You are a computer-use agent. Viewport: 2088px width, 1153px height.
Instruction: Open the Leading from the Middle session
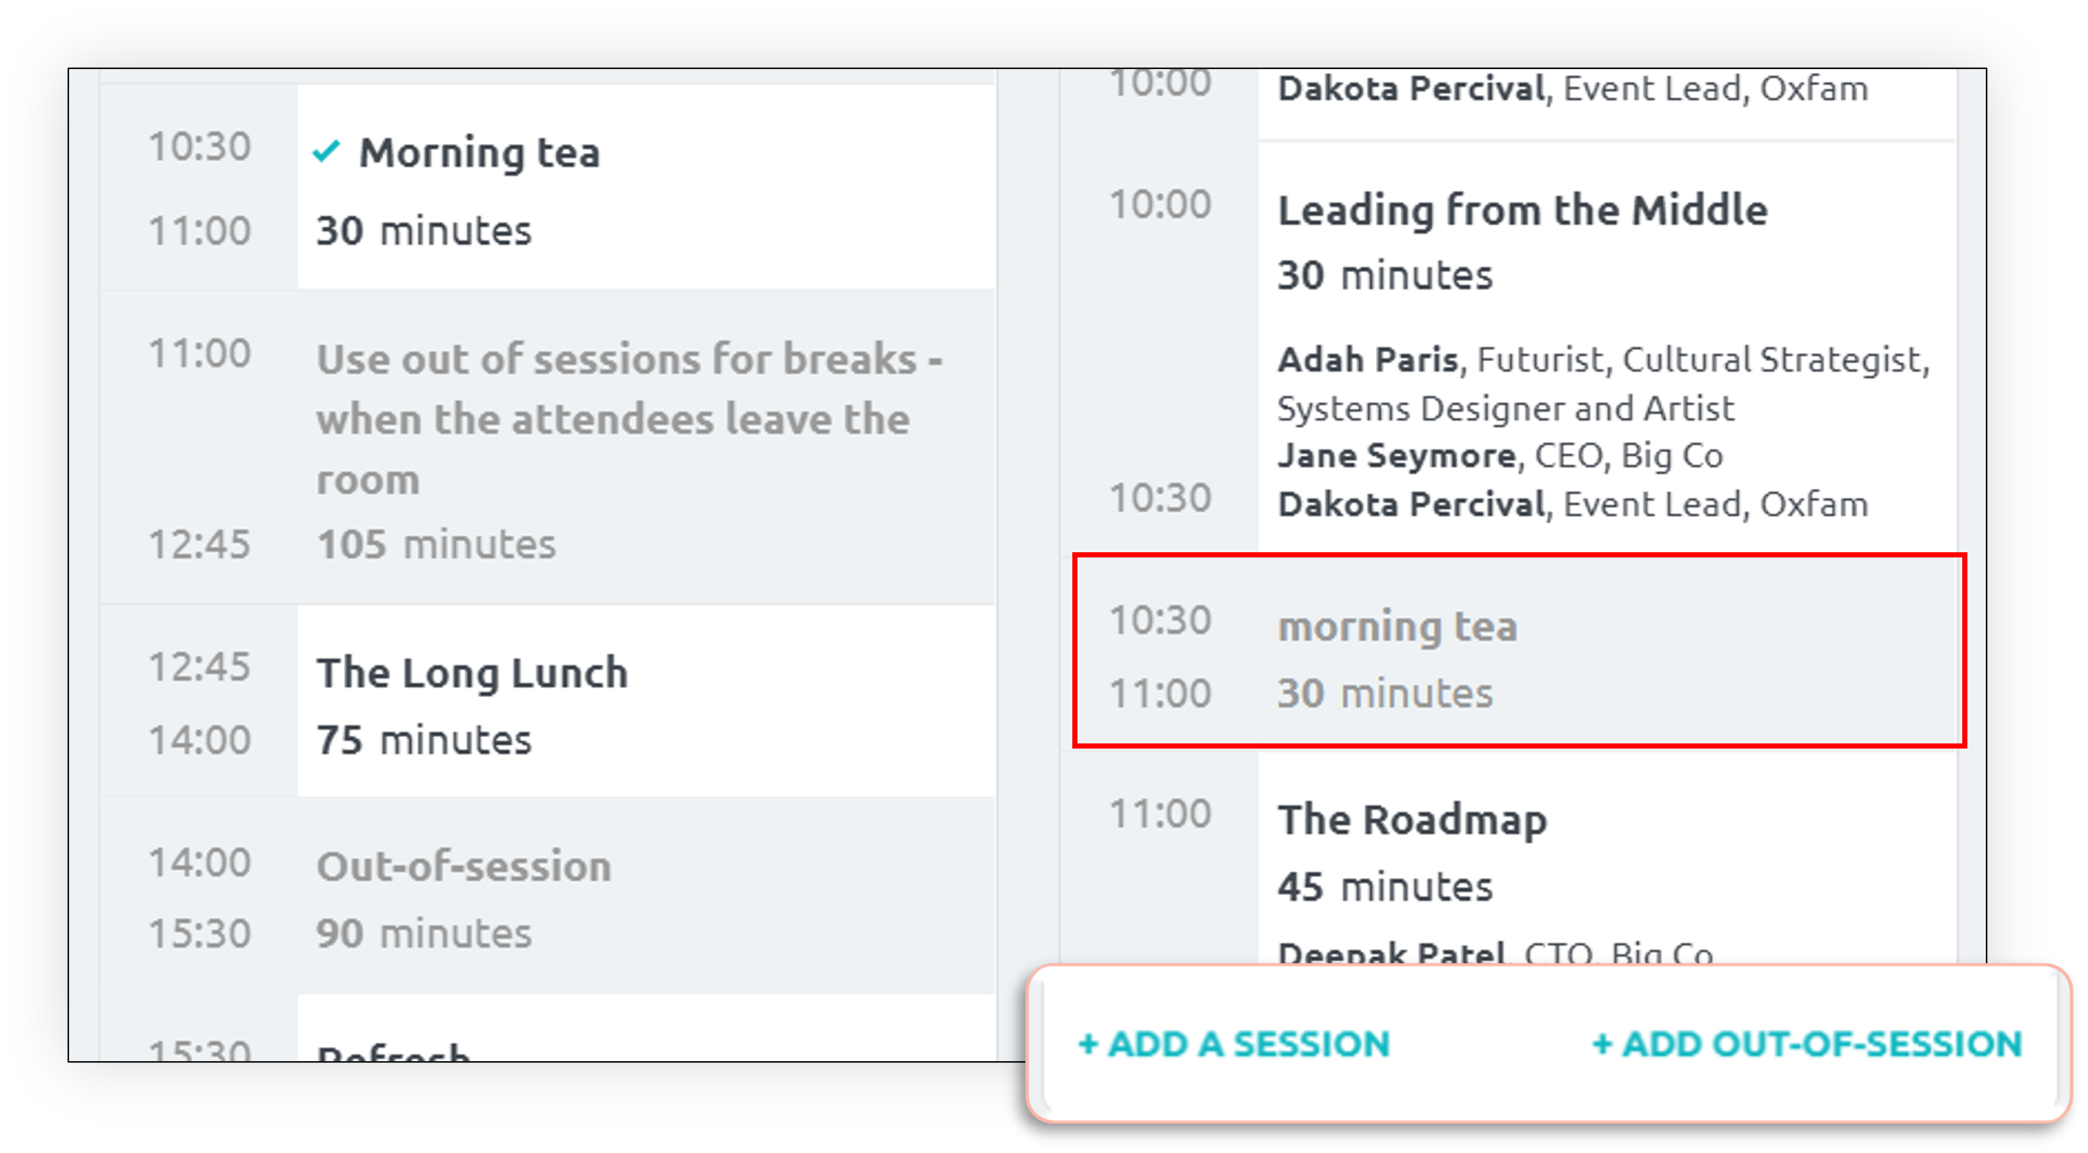[x=1522, y=210]
